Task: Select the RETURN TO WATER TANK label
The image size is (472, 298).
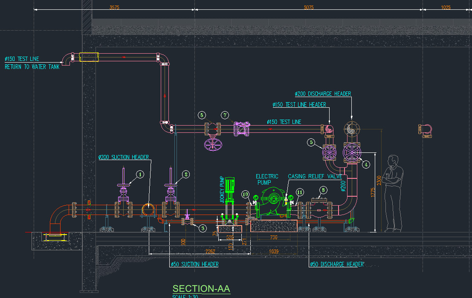Action: pos(32,67)
